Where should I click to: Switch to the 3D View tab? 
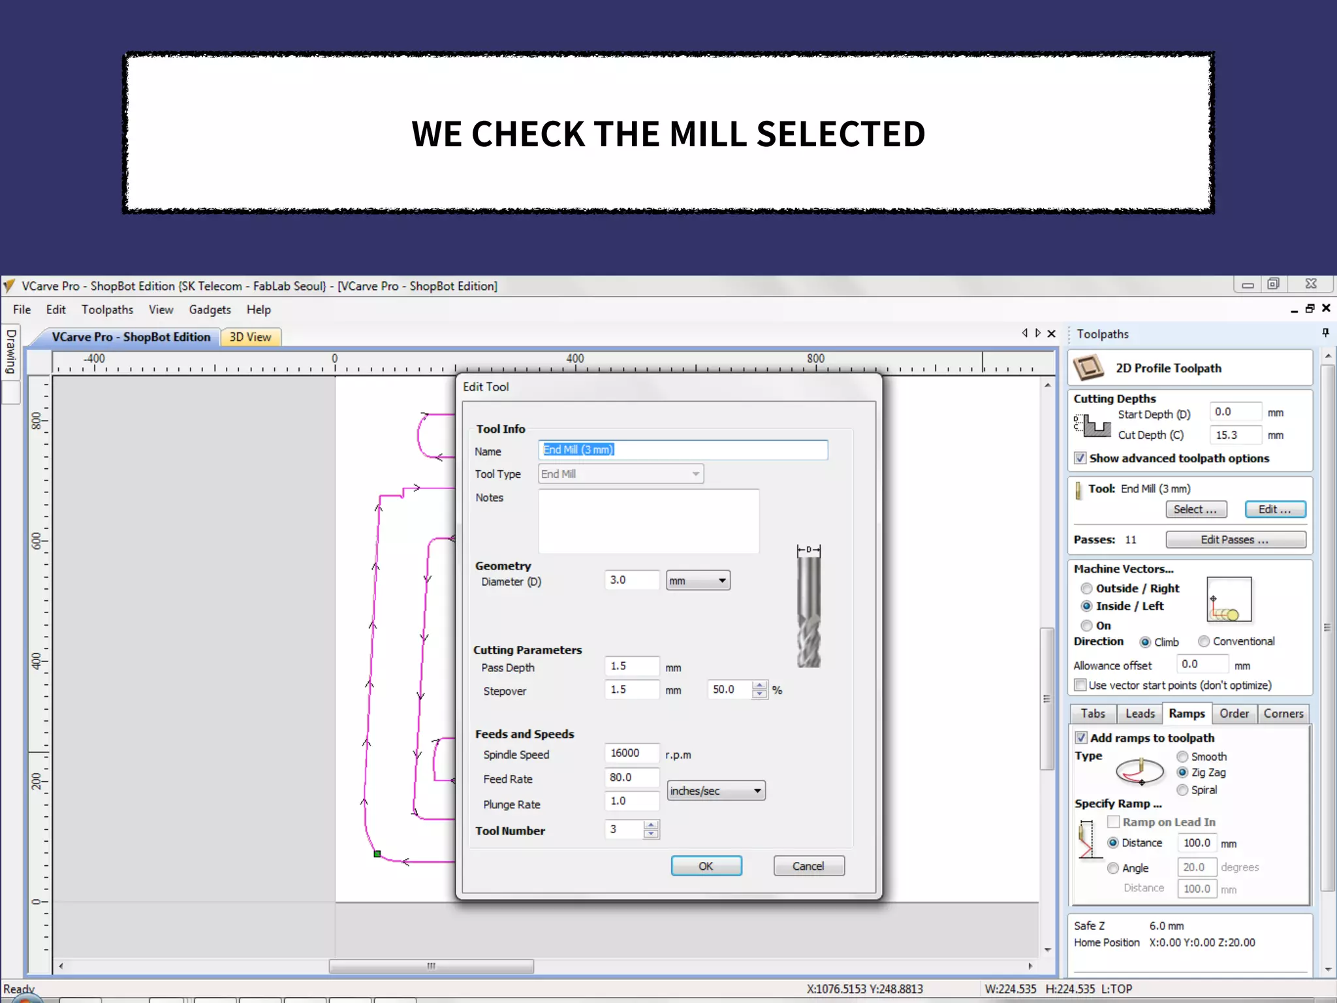pyautogui.click(x=250, y=337)
